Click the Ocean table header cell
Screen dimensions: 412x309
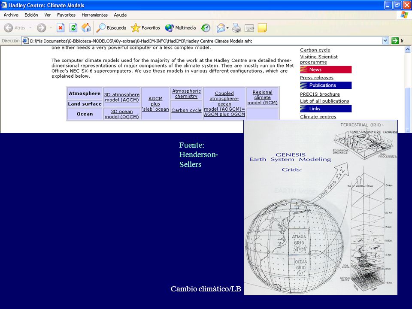point(85,114)
